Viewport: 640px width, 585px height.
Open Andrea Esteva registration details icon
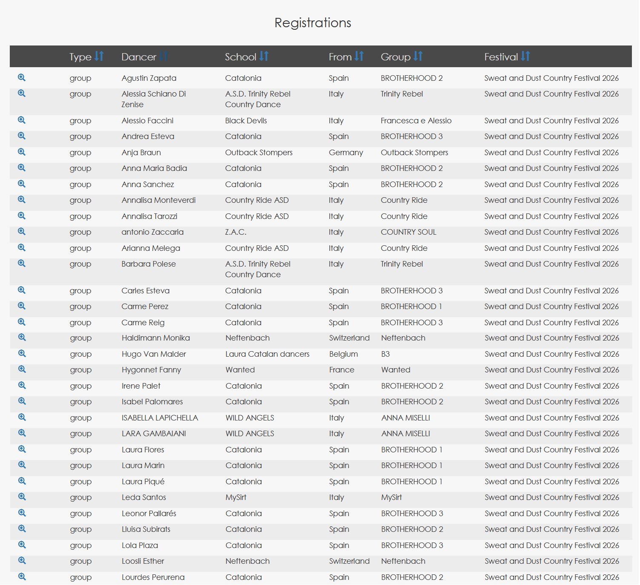point(22,136)
